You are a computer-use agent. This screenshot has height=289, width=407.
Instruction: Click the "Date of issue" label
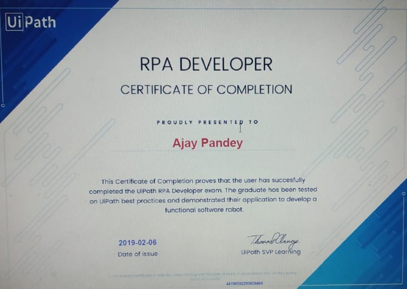pos(138,254)
